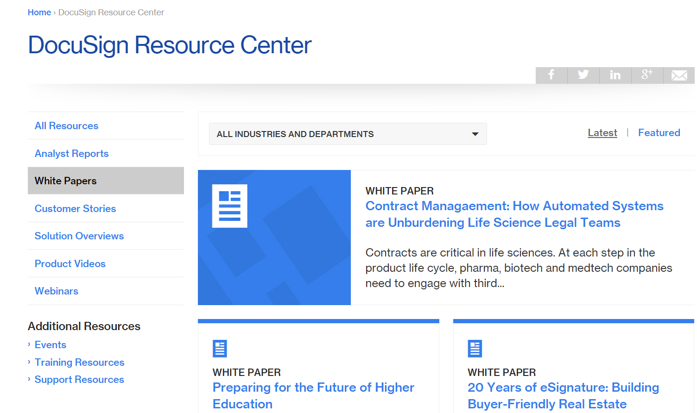Image resolution: width=697 pixels, height=413 pixels.
Task: Select the Webinars sidebar entry
Action: [56, 291]
